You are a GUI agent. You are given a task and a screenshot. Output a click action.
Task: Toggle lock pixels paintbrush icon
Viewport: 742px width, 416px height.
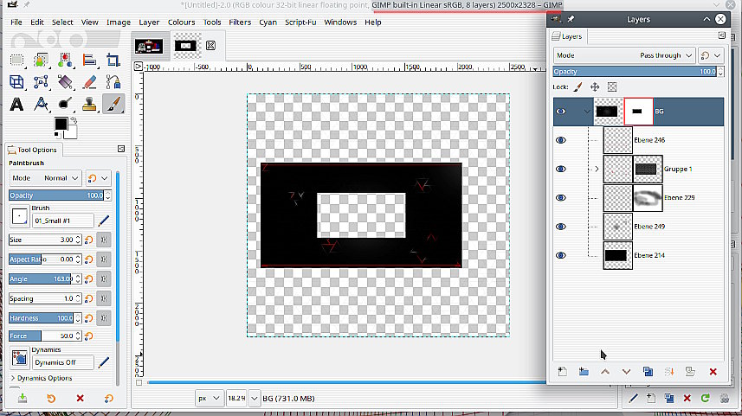(578, 86)
